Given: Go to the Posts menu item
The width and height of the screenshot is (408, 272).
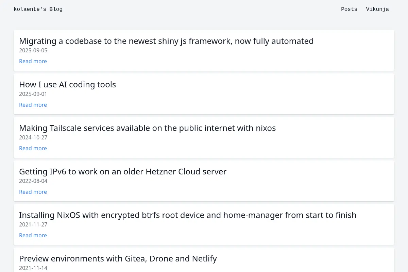Looking at the screenshot, I should click(349, 9).
